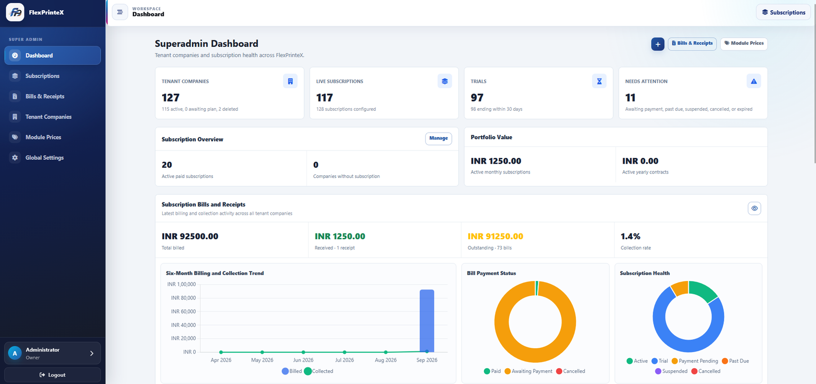Toggle the hamburger sidebar menu button
This screenshot has height=384, width=816.
pos(120,12)
